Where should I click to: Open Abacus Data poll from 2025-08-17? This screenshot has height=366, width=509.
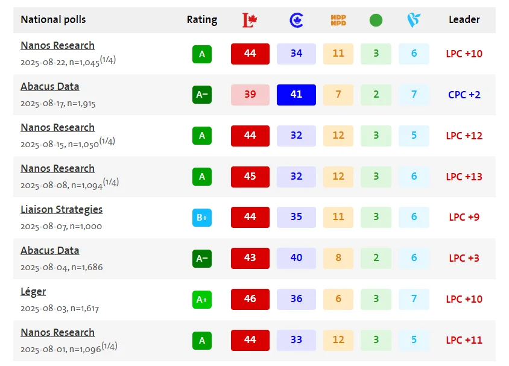pos(49,86)
